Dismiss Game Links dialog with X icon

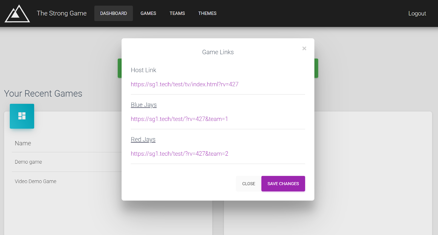(x=304, y=48)
